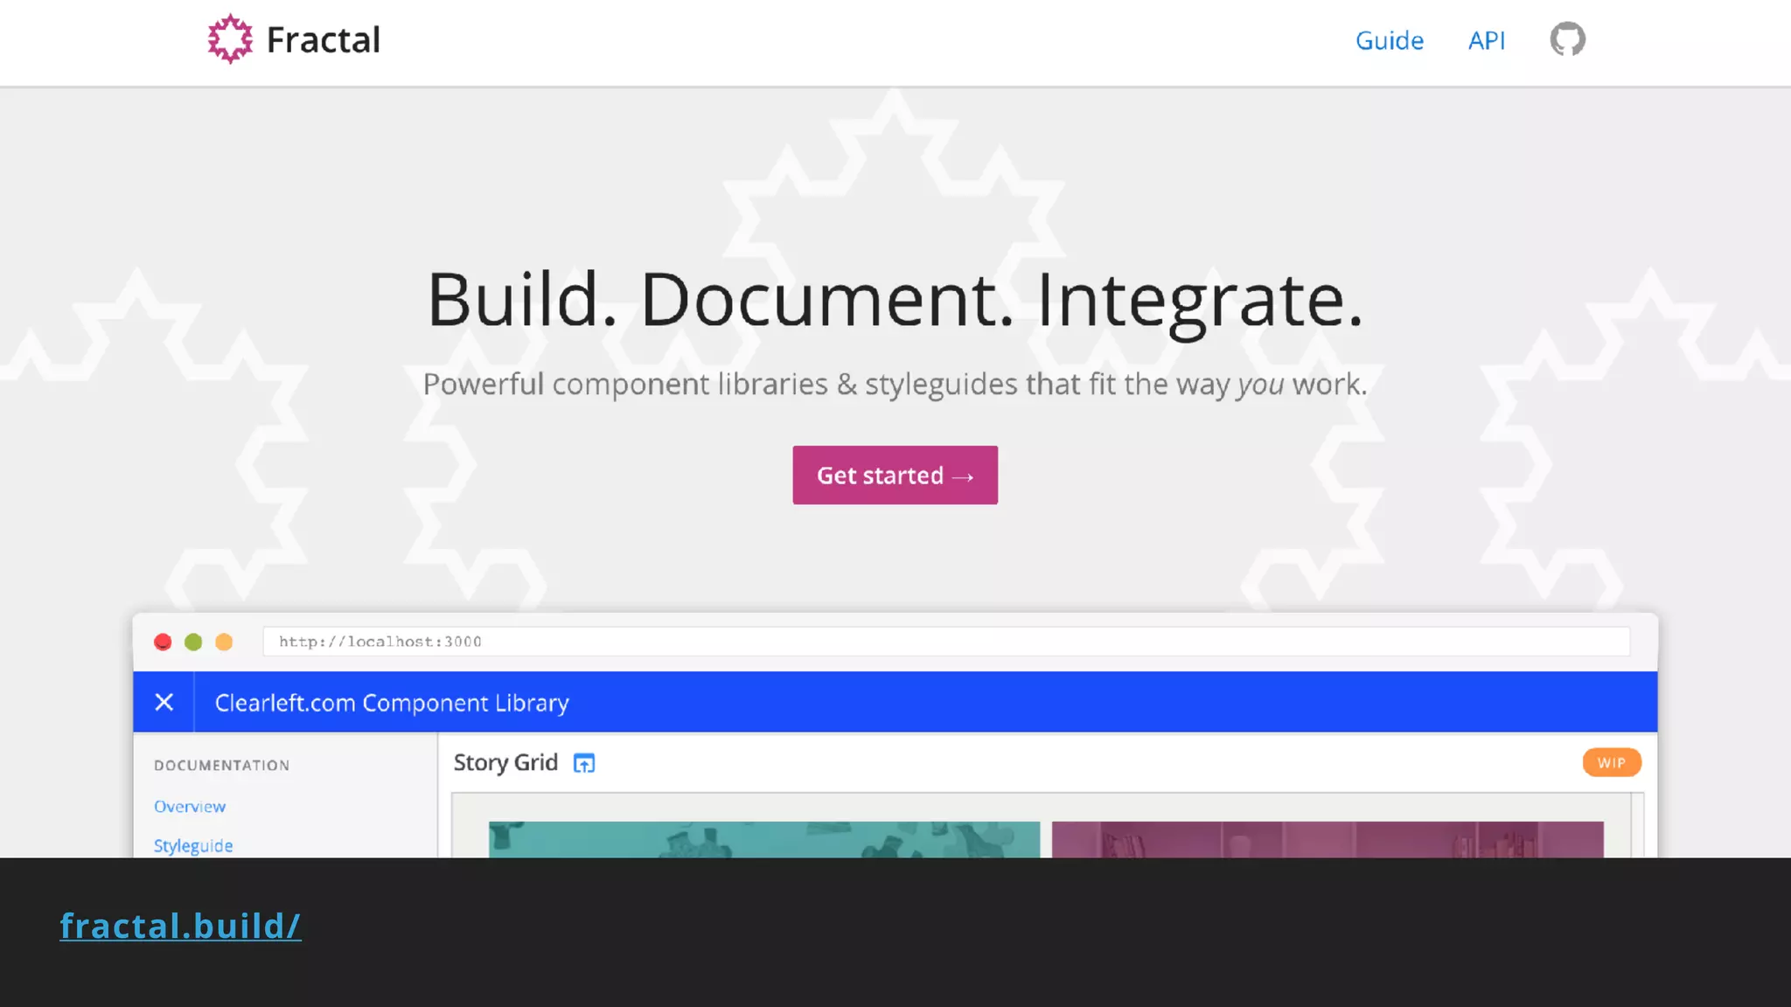Click the green window dot
Screen dimensions: 1791x1007
pyautogui.click(x=193, y=642)
